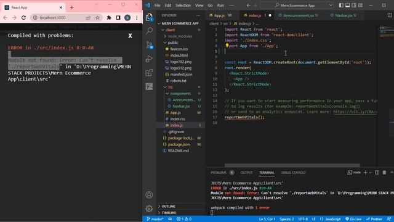394x222 pixels.
Task: Switch to Navbar.jsx editor tab
Action: click(344, 15)
